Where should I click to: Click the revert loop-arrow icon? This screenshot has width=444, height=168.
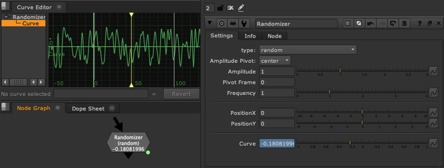[x=393, y=24]
